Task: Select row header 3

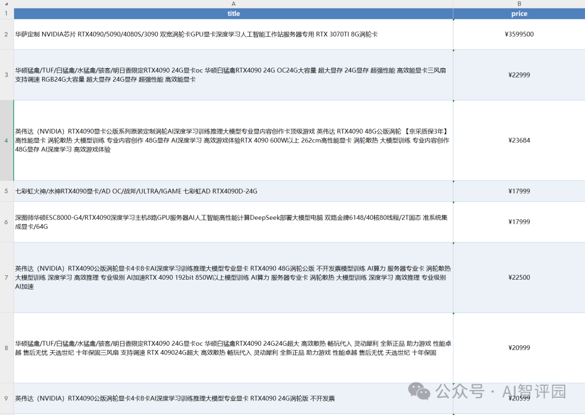Action: [6, 75]
